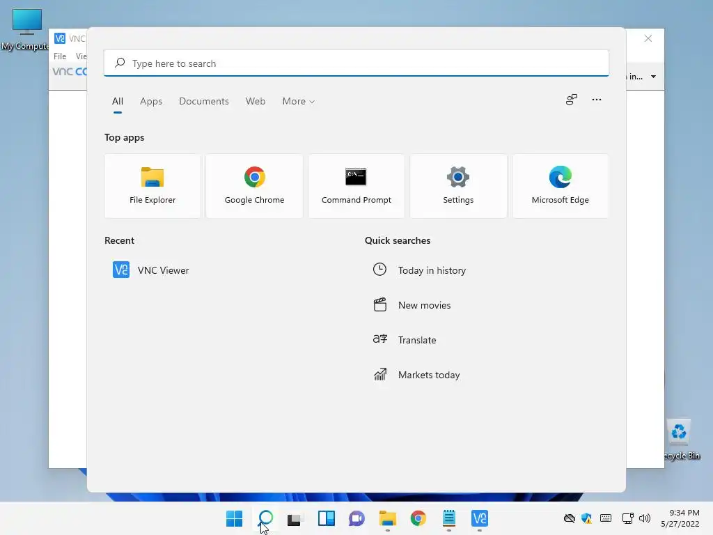Image resolution: width=713 pixels, height=535 pixels.
Task: Click the Type here to search box
Action: click(356, 63)
